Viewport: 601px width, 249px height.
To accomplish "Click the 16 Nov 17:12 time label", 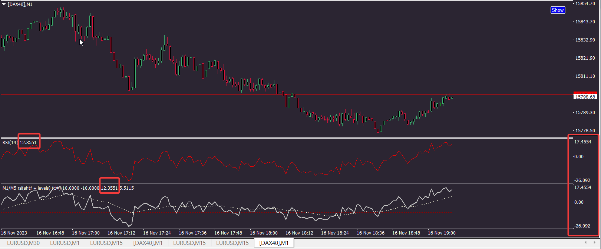I will (x=121, y=233).
